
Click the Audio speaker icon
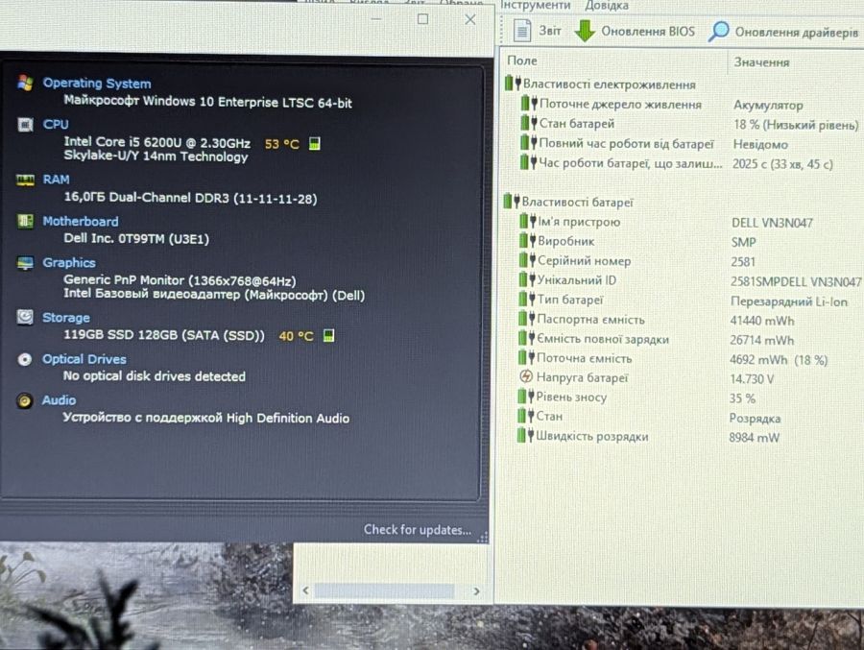[x=25, y=400]
